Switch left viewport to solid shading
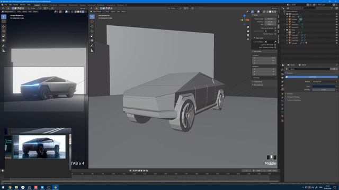339x190 pixels. tap(78, 12)
